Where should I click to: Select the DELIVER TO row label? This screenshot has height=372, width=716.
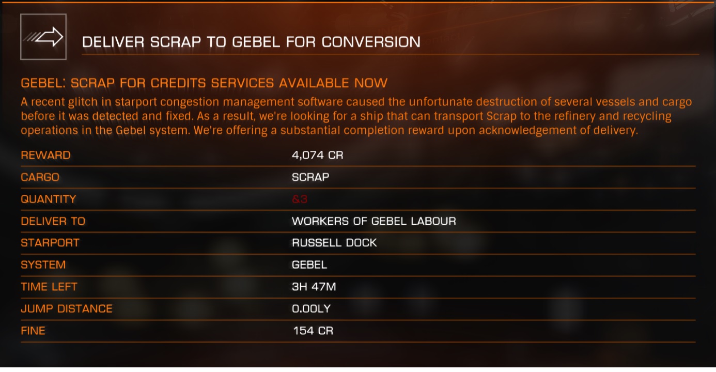click(x=53, y=221)
